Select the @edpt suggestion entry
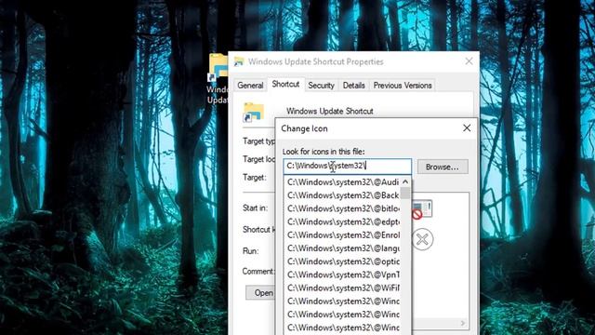This screenshot has height=335, width=595. pos(343,221)
